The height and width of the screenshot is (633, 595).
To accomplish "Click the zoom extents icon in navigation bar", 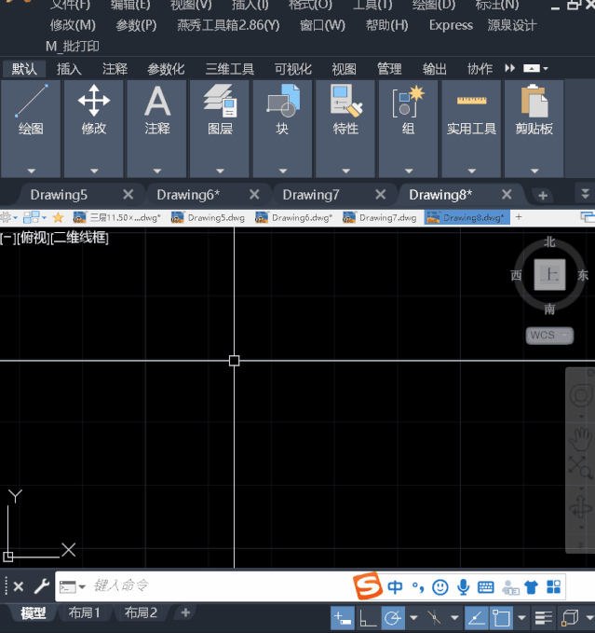I will click(x=580, y=467).
